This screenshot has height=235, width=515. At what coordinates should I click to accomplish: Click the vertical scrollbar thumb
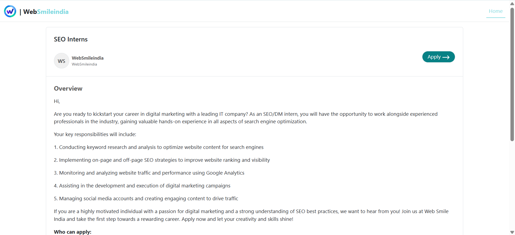(512, 75)
